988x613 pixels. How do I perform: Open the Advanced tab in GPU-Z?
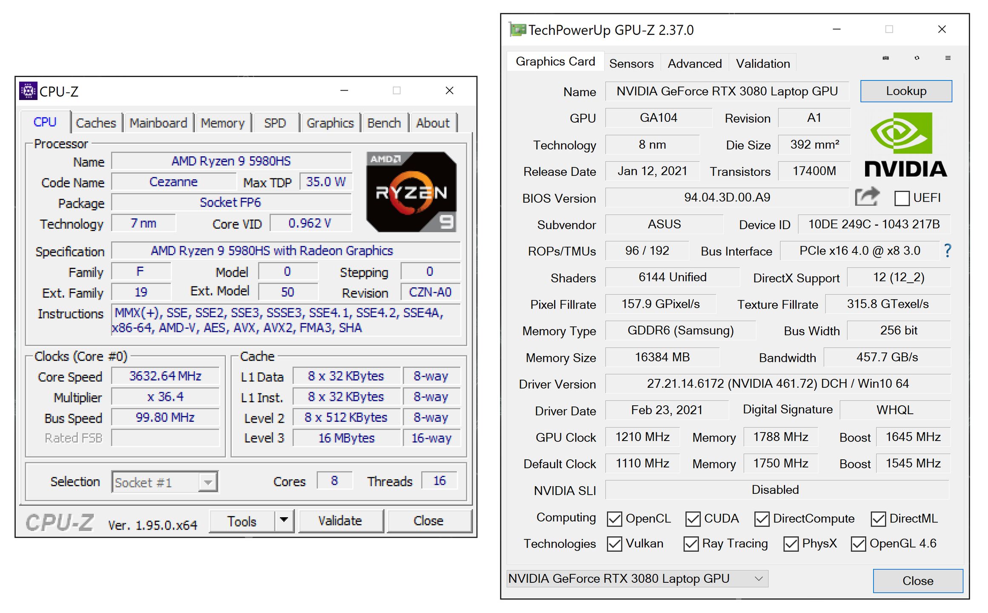[694, 63]
